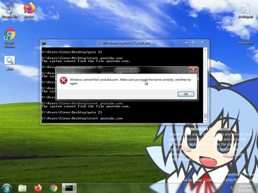Click the cmd scrollbar thumb
The width and height of the screenshot is (258, 193).
(205, 116)
